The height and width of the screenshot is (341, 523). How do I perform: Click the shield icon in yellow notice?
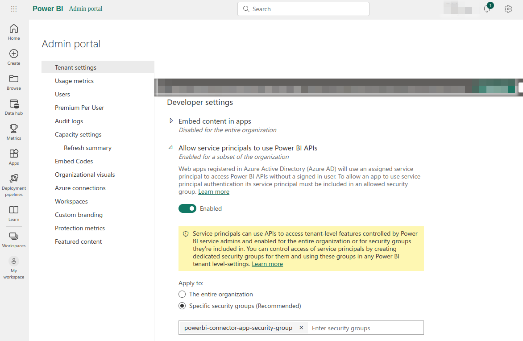186,234
